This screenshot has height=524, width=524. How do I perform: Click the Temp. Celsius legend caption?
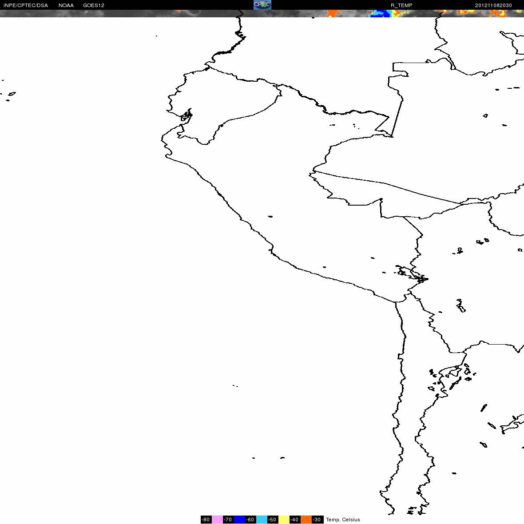(343, 519)
